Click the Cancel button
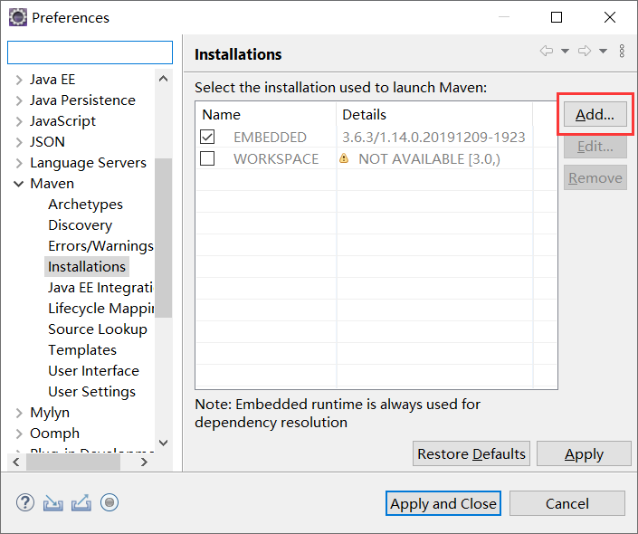Image resolution: width=638 pixels, height=534 pixels. tap(567, 503)
